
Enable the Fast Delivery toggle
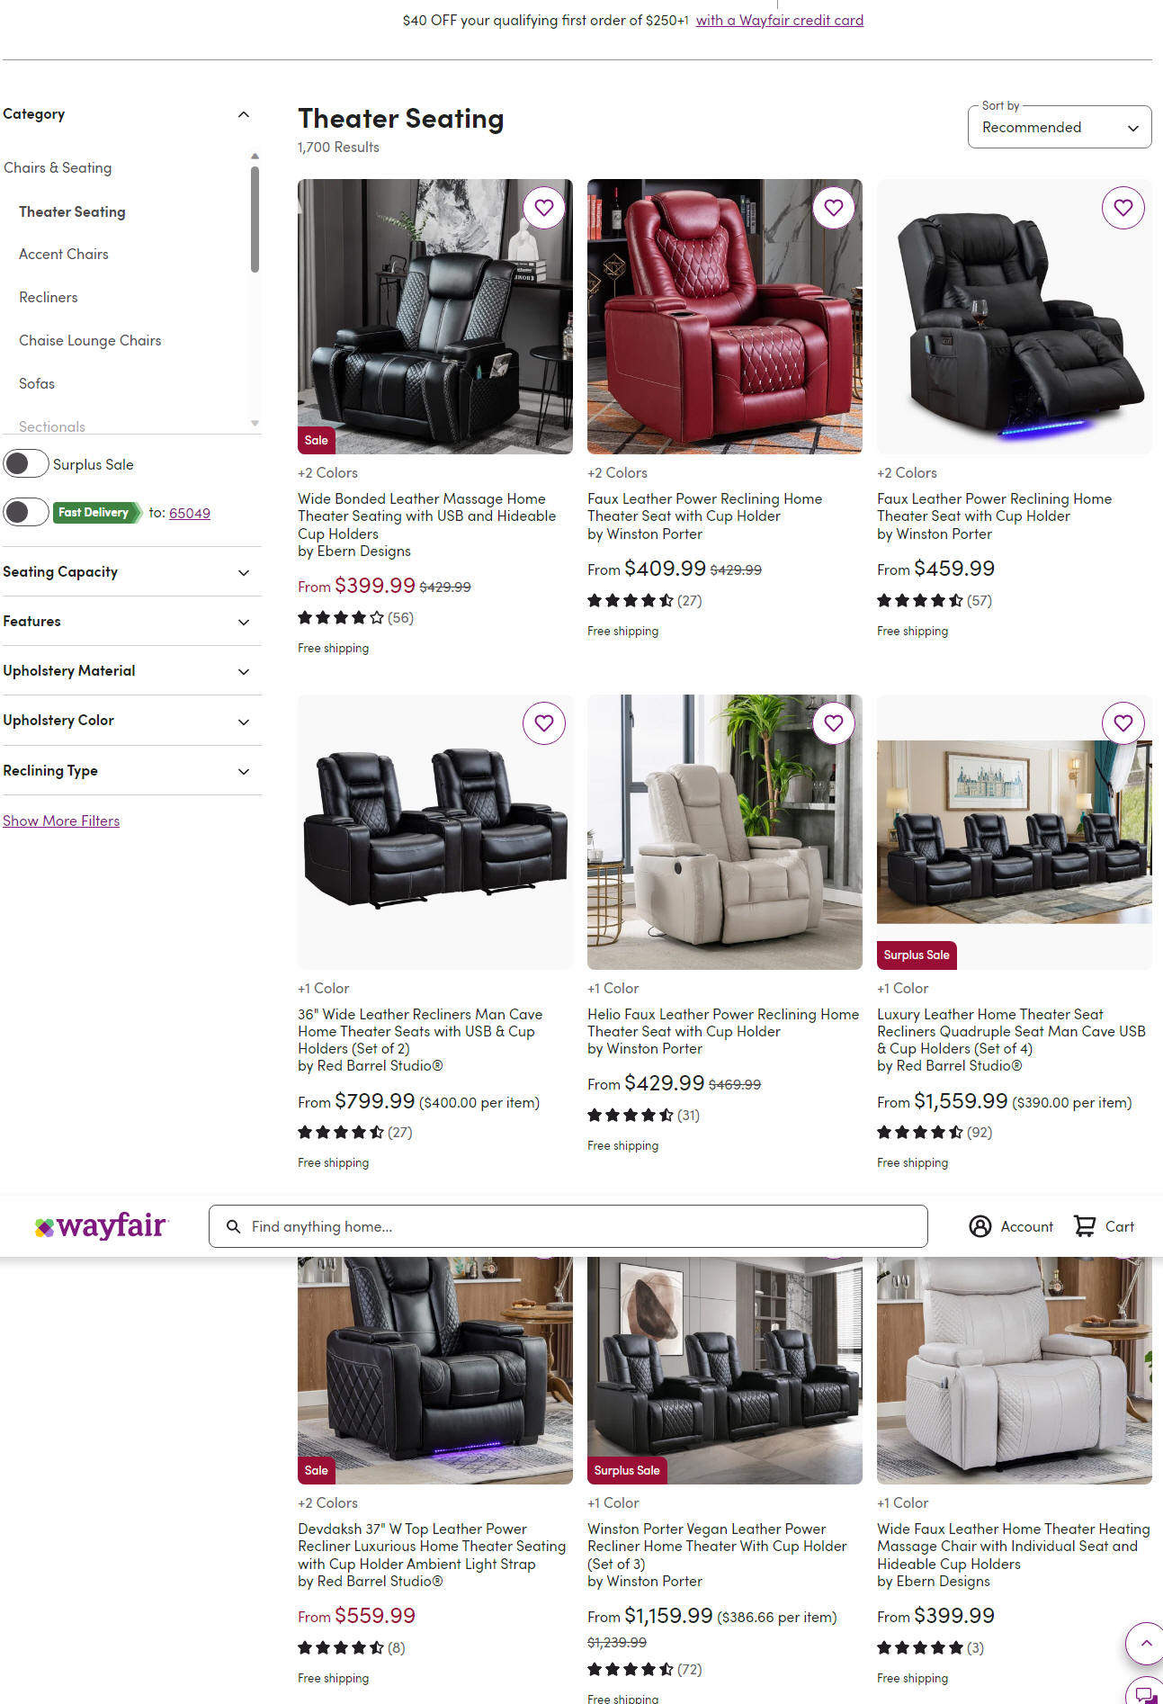click(26, 513)
